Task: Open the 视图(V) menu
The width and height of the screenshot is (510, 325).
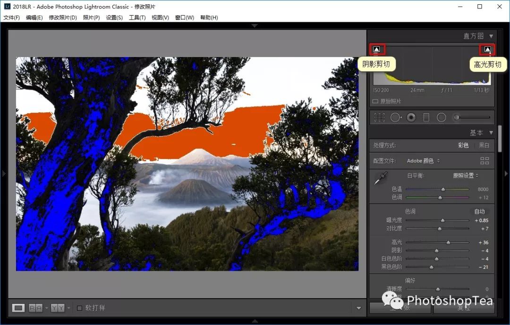Action: 161,17
